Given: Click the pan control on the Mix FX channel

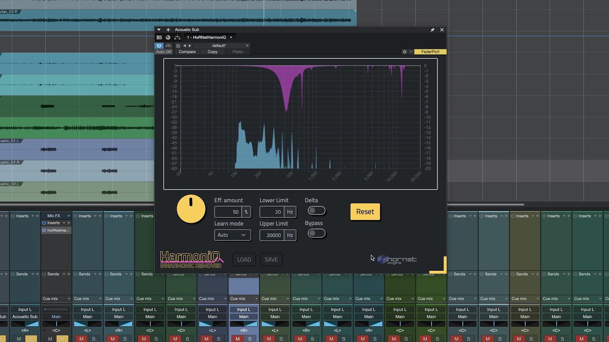Looking at the screenshot, I should pyautogui.click(x=56, y=324).
